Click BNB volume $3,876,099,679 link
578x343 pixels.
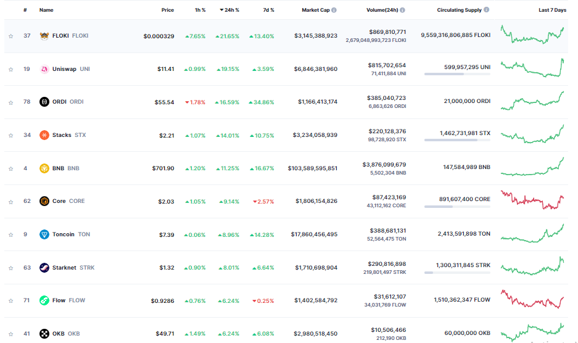click(384, 165)
